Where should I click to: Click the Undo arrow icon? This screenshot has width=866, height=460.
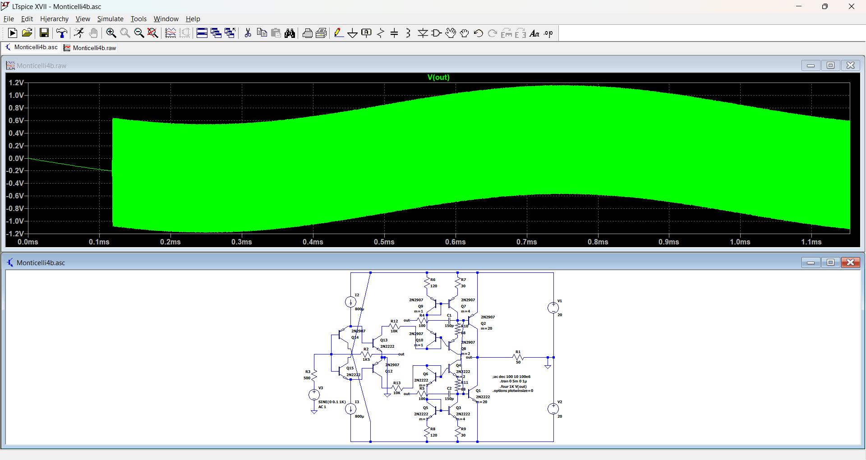coord(479,33)
